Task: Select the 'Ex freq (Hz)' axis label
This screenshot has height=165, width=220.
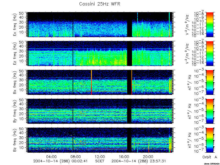Action: pyautogui.click(x=15, y=24)
